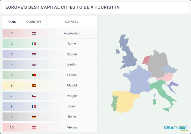Click the Italy flag icon
191x134 pixels.
click(34, 44)
